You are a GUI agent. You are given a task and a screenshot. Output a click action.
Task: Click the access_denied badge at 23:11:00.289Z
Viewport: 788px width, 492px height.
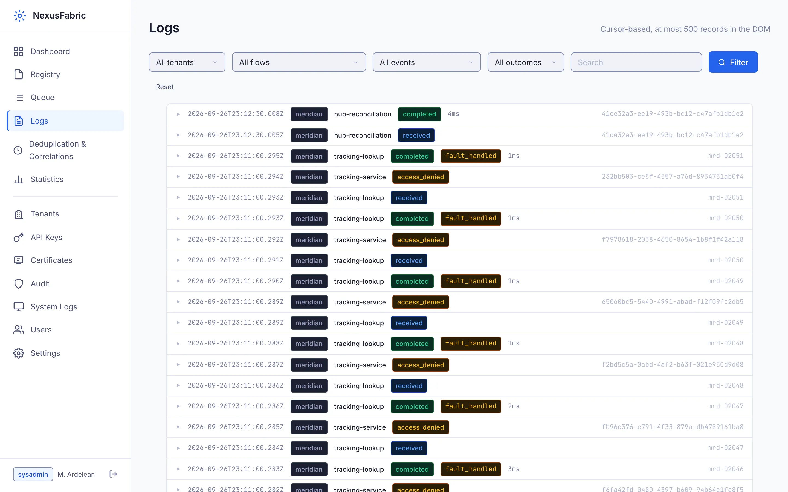click(420, 302)
